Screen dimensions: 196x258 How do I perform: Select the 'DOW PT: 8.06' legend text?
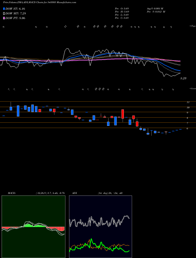pyautogui.click(x=15, y=18)
